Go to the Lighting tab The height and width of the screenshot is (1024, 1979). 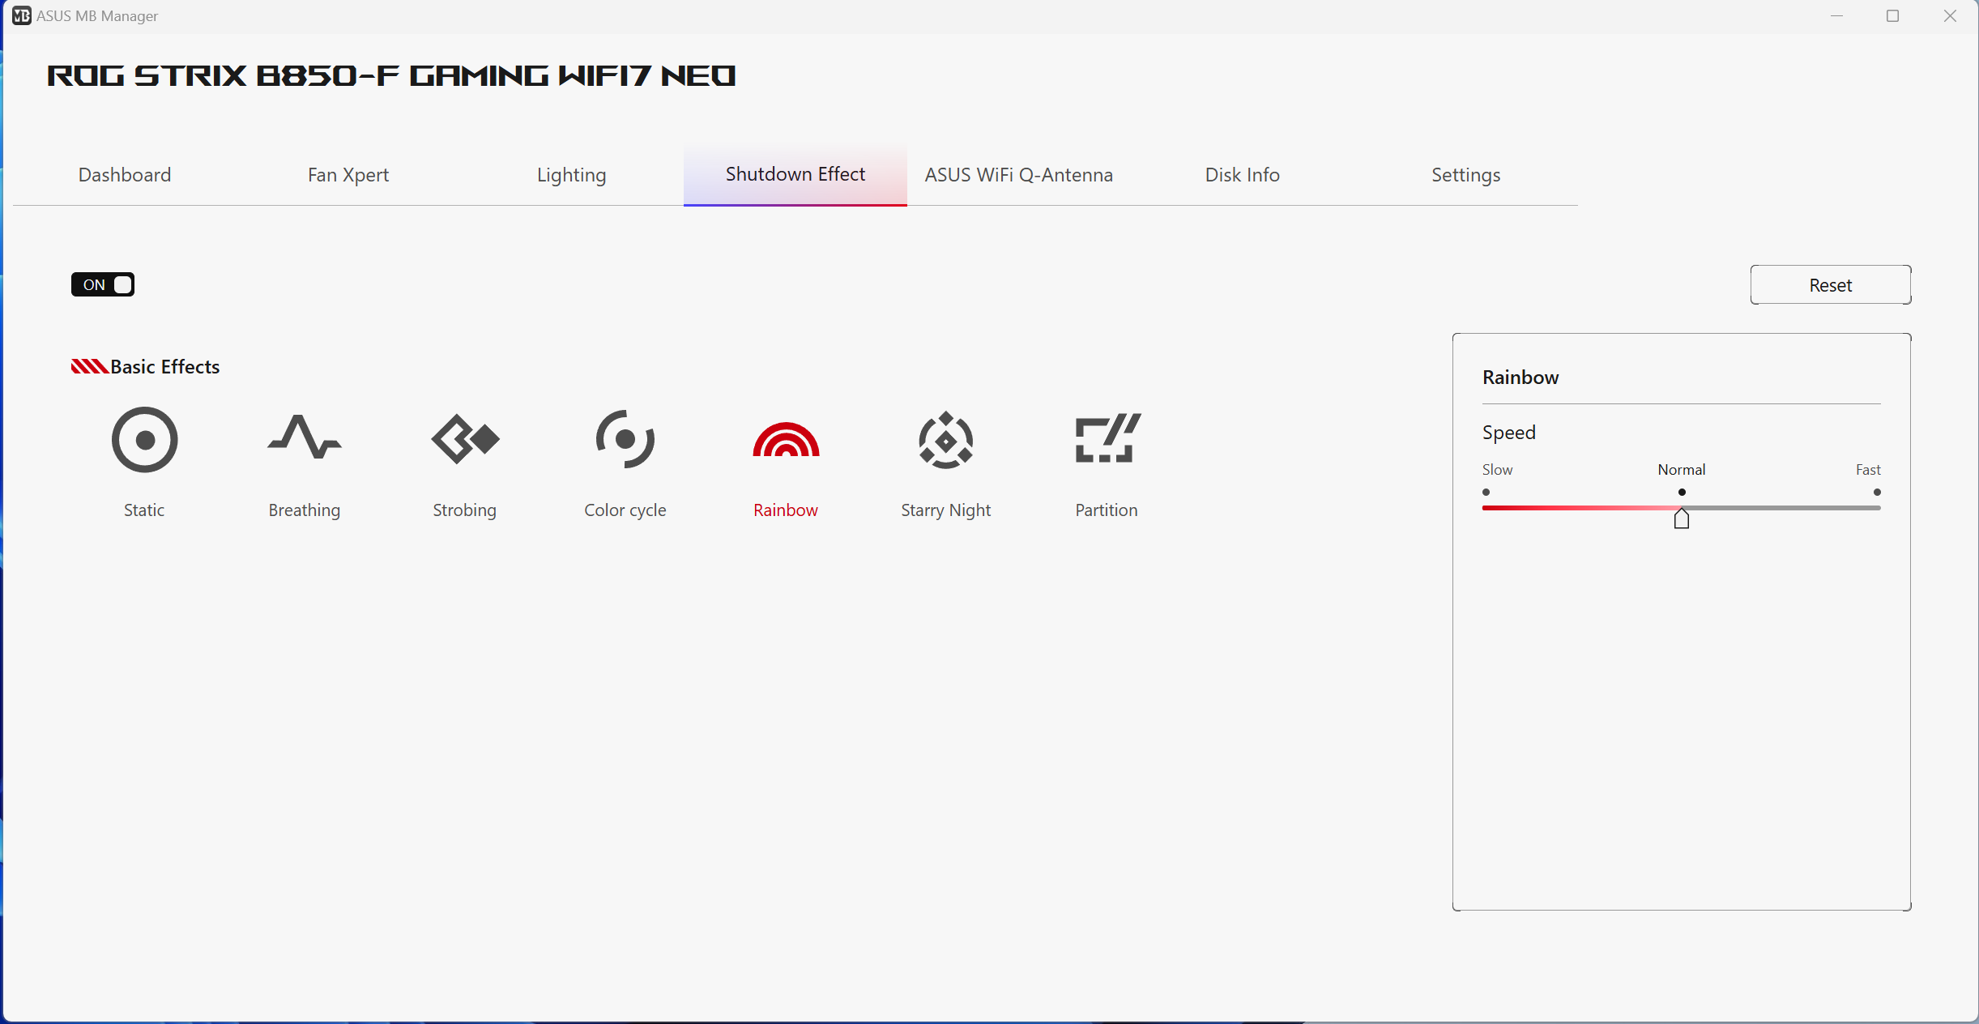572,175
